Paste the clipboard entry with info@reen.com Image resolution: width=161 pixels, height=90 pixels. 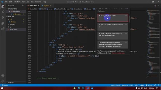(x=113, y=35)
